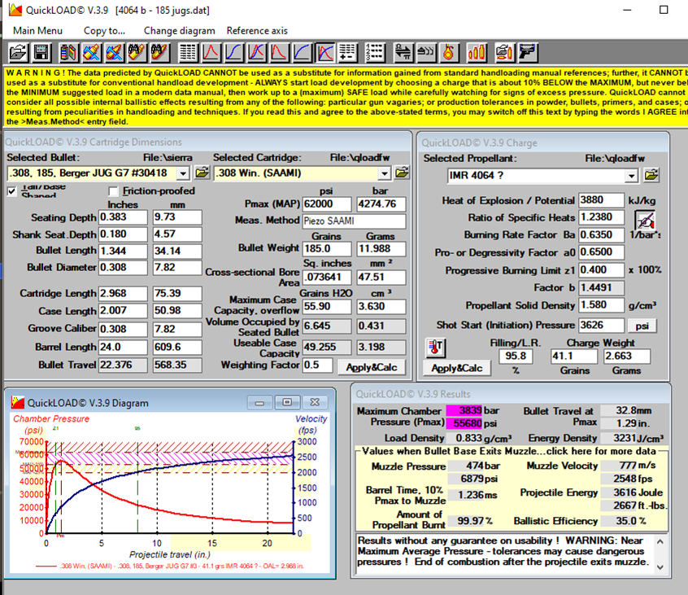This screenshot has height=595, width=688.
Task: Click the small icon in the Diagram window title
Action: 18,402
